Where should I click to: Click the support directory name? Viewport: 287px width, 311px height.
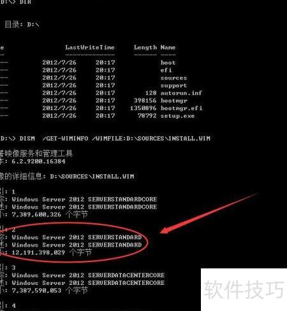click(x=173, y=85)
